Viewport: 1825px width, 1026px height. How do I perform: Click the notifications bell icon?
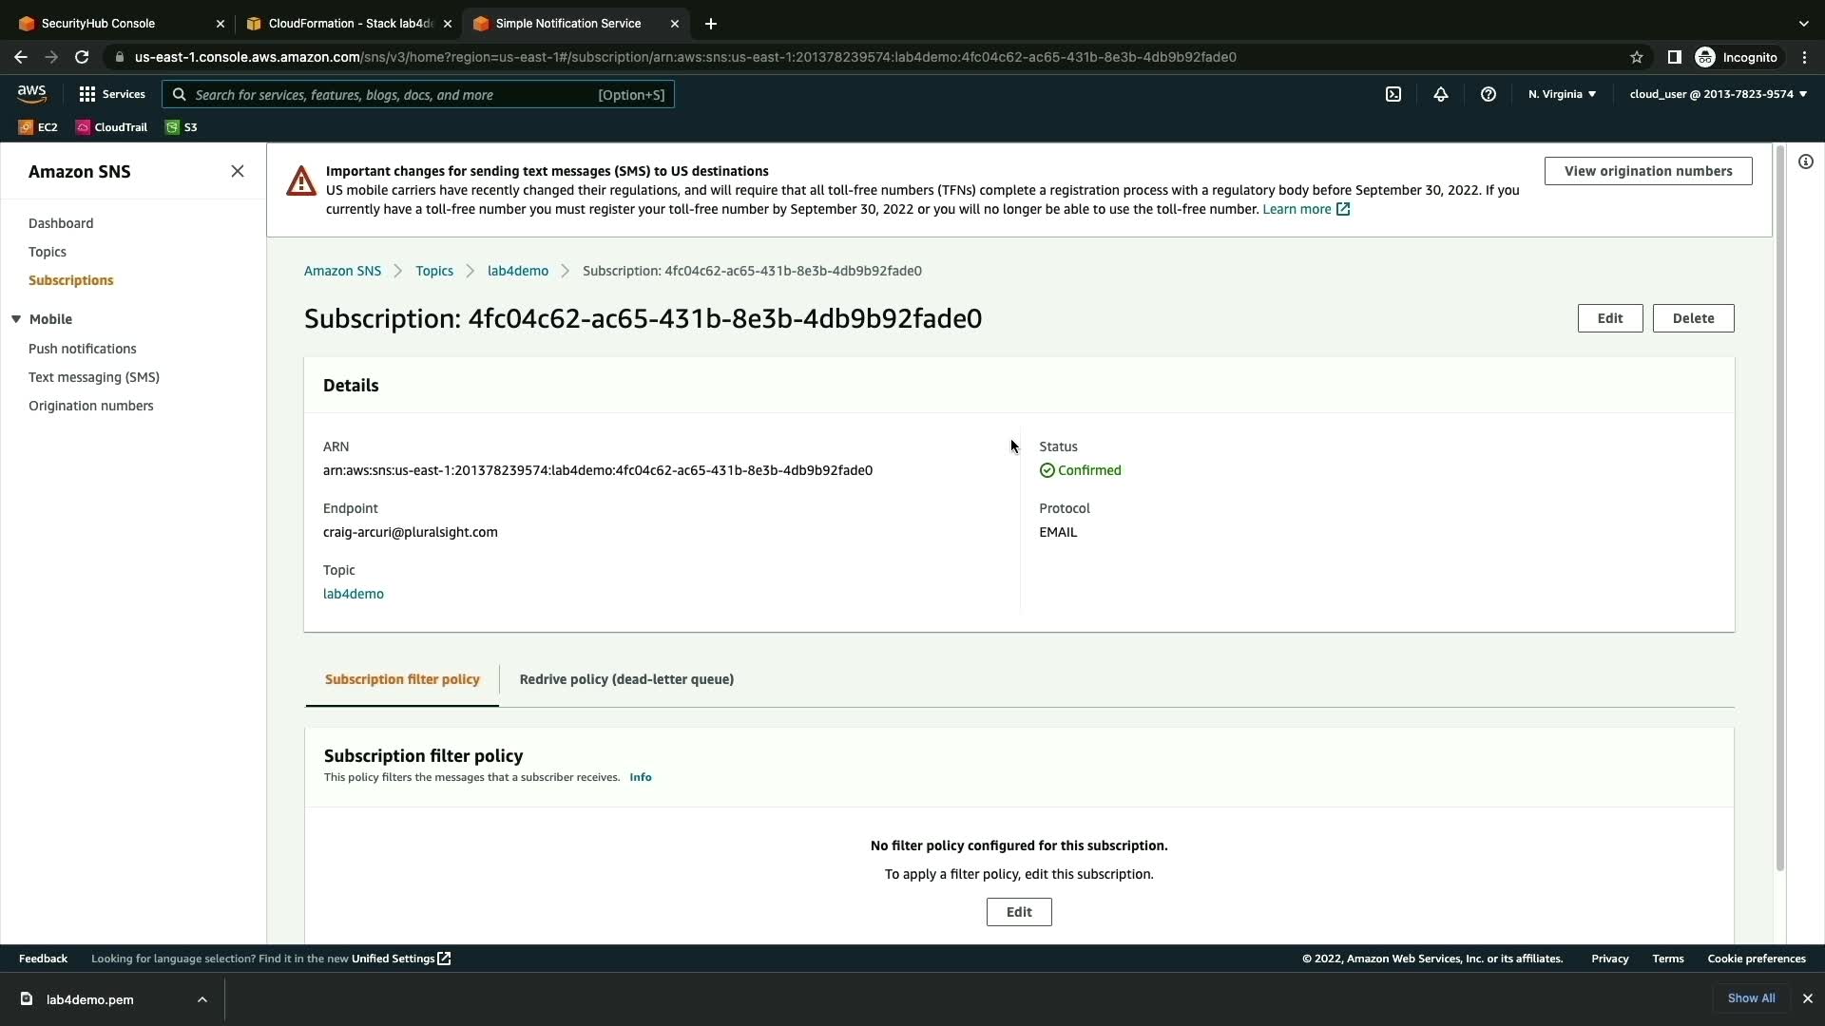[1441, 94]
